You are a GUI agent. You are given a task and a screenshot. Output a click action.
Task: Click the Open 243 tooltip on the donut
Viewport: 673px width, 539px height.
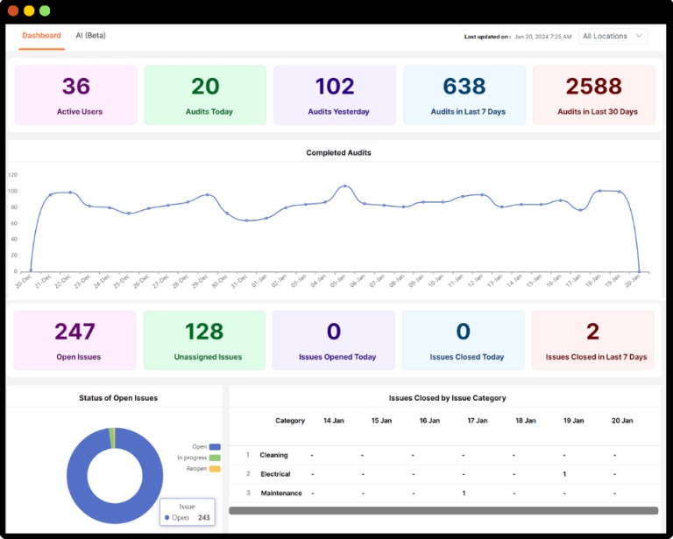tap(188, 512)
